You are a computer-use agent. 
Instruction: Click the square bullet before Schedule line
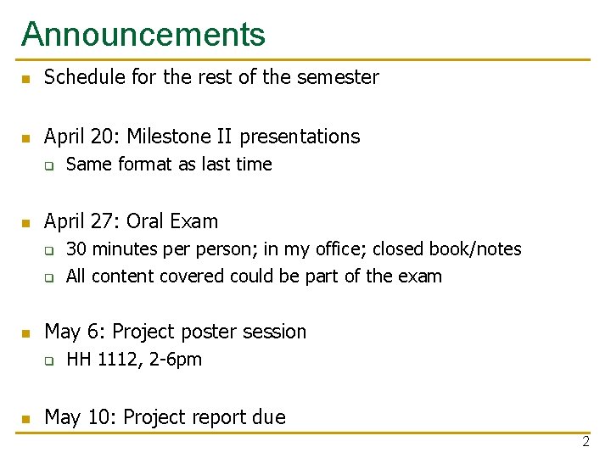pos(26,79)
